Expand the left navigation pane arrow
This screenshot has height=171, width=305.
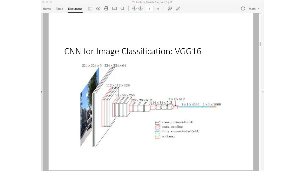click(x=42, y=92)
